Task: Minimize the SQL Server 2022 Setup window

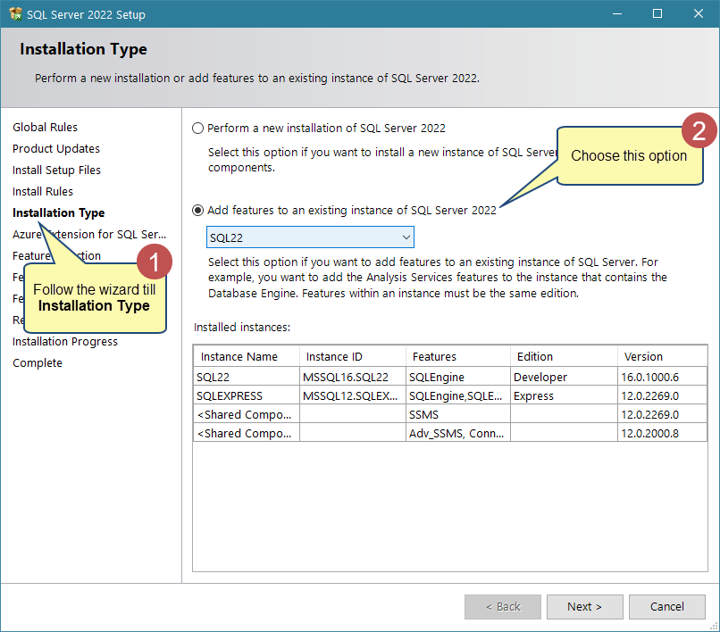Action: click(617, 13)
